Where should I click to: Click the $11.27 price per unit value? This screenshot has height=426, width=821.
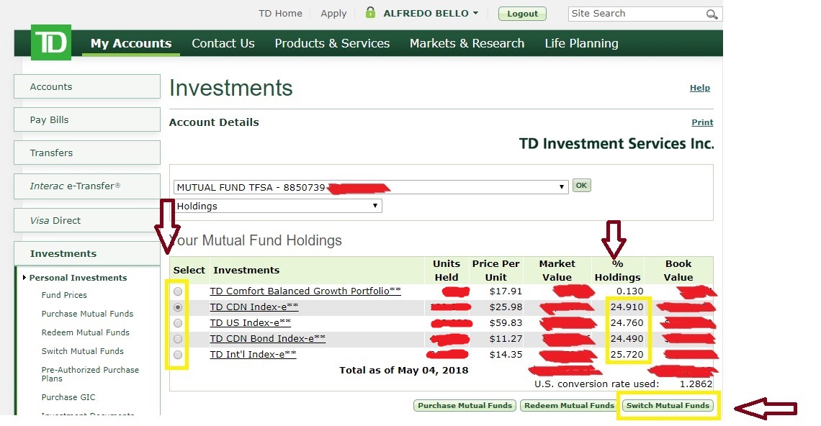pyautogui.click(x=506, y=338)
